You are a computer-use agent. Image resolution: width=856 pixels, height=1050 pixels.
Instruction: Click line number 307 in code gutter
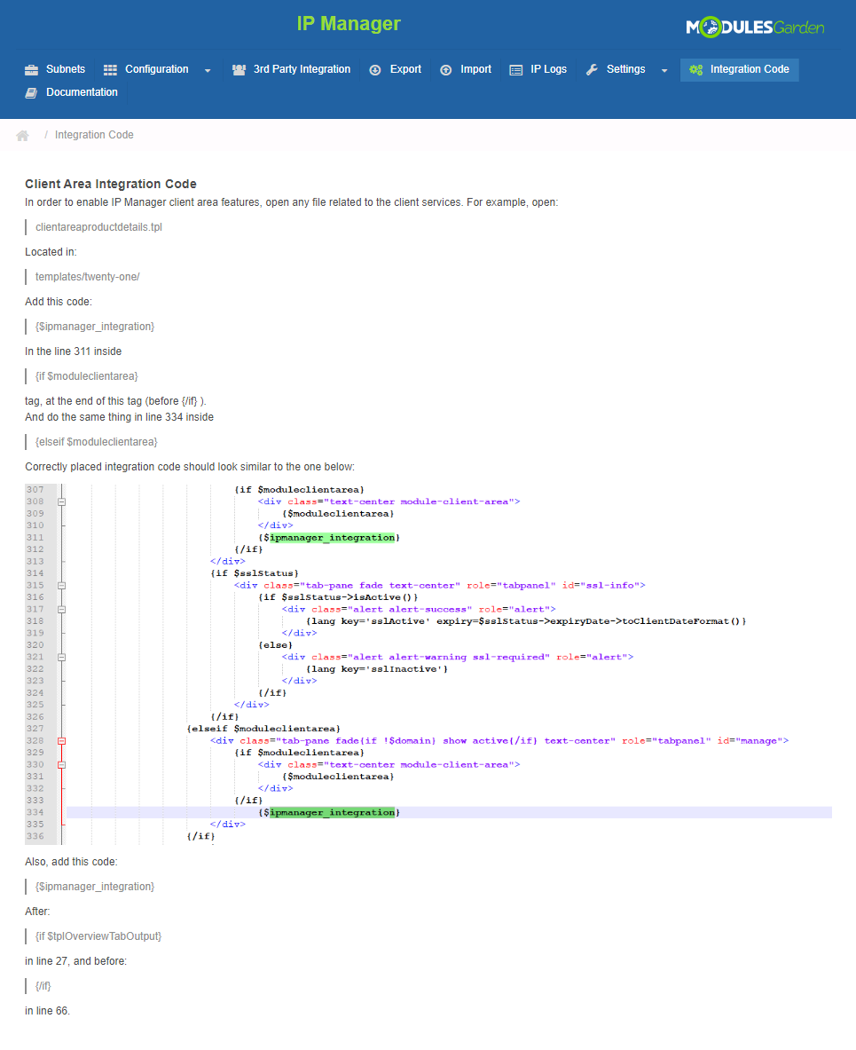35,490
